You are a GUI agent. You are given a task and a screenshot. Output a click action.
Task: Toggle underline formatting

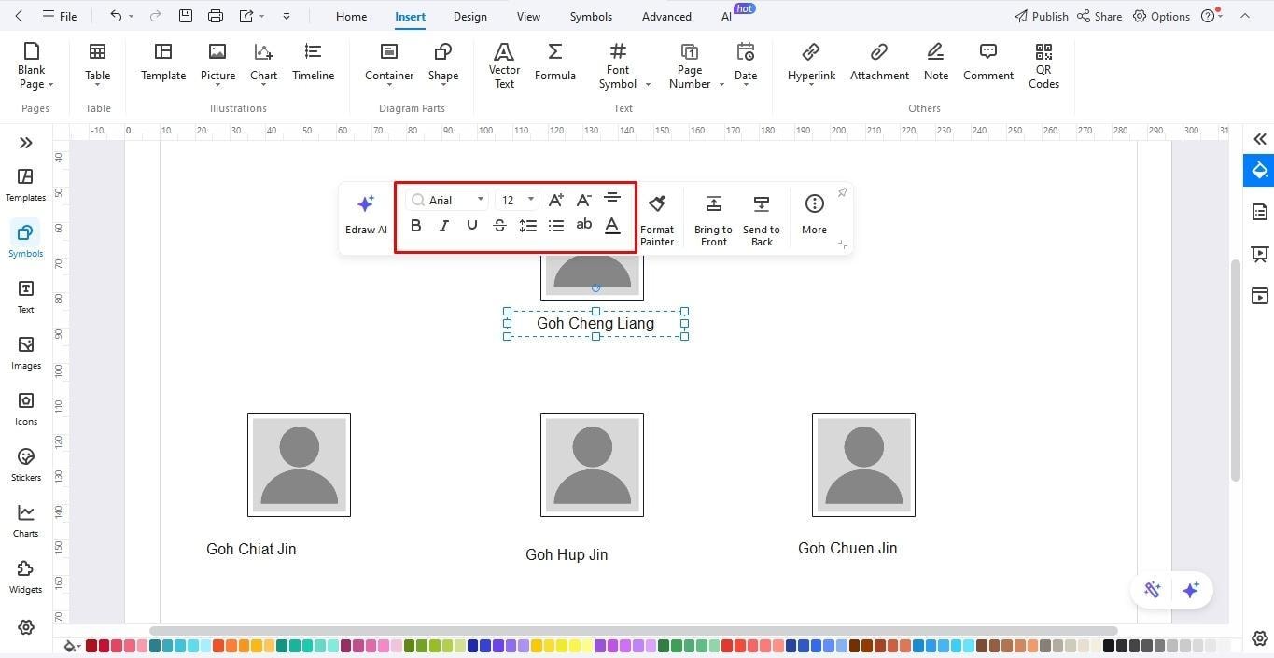[472, 225]
